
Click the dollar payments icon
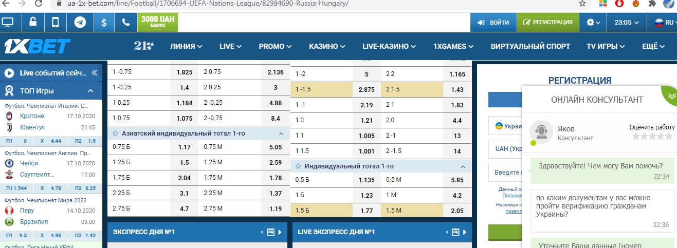tap(104, 23)
